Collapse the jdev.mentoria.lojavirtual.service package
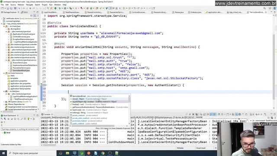This screenshot has width=277, height=156. point(6,60)
